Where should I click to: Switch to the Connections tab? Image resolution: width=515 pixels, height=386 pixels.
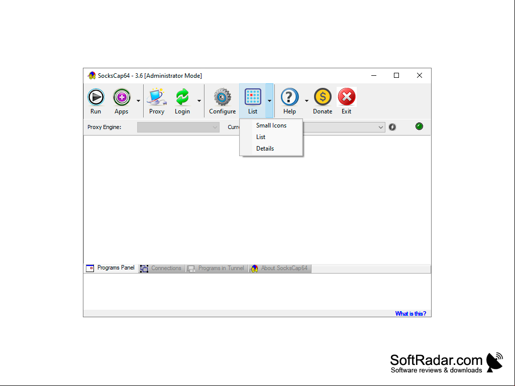161,268
